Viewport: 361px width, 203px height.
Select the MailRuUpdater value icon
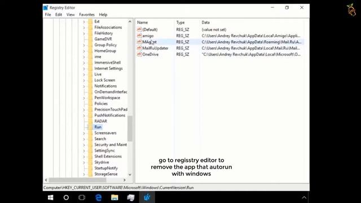139,48
